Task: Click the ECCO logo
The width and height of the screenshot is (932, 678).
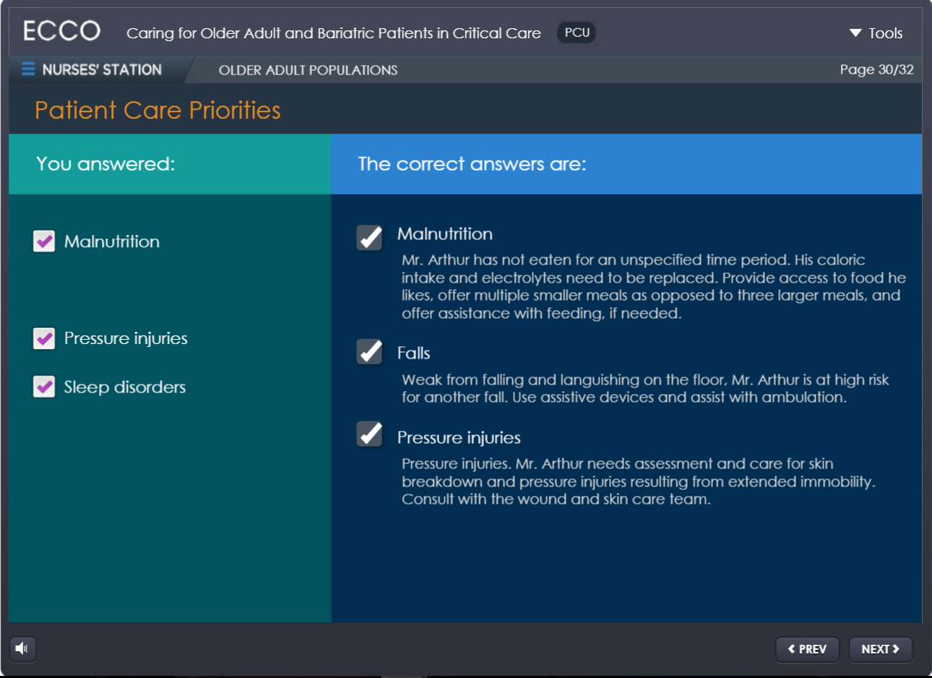Action: pos(61,31)
